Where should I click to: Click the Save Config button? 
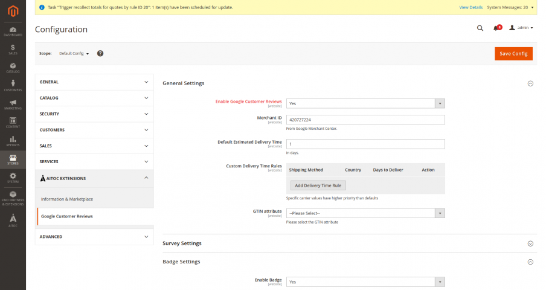click(x=513, y=54)
